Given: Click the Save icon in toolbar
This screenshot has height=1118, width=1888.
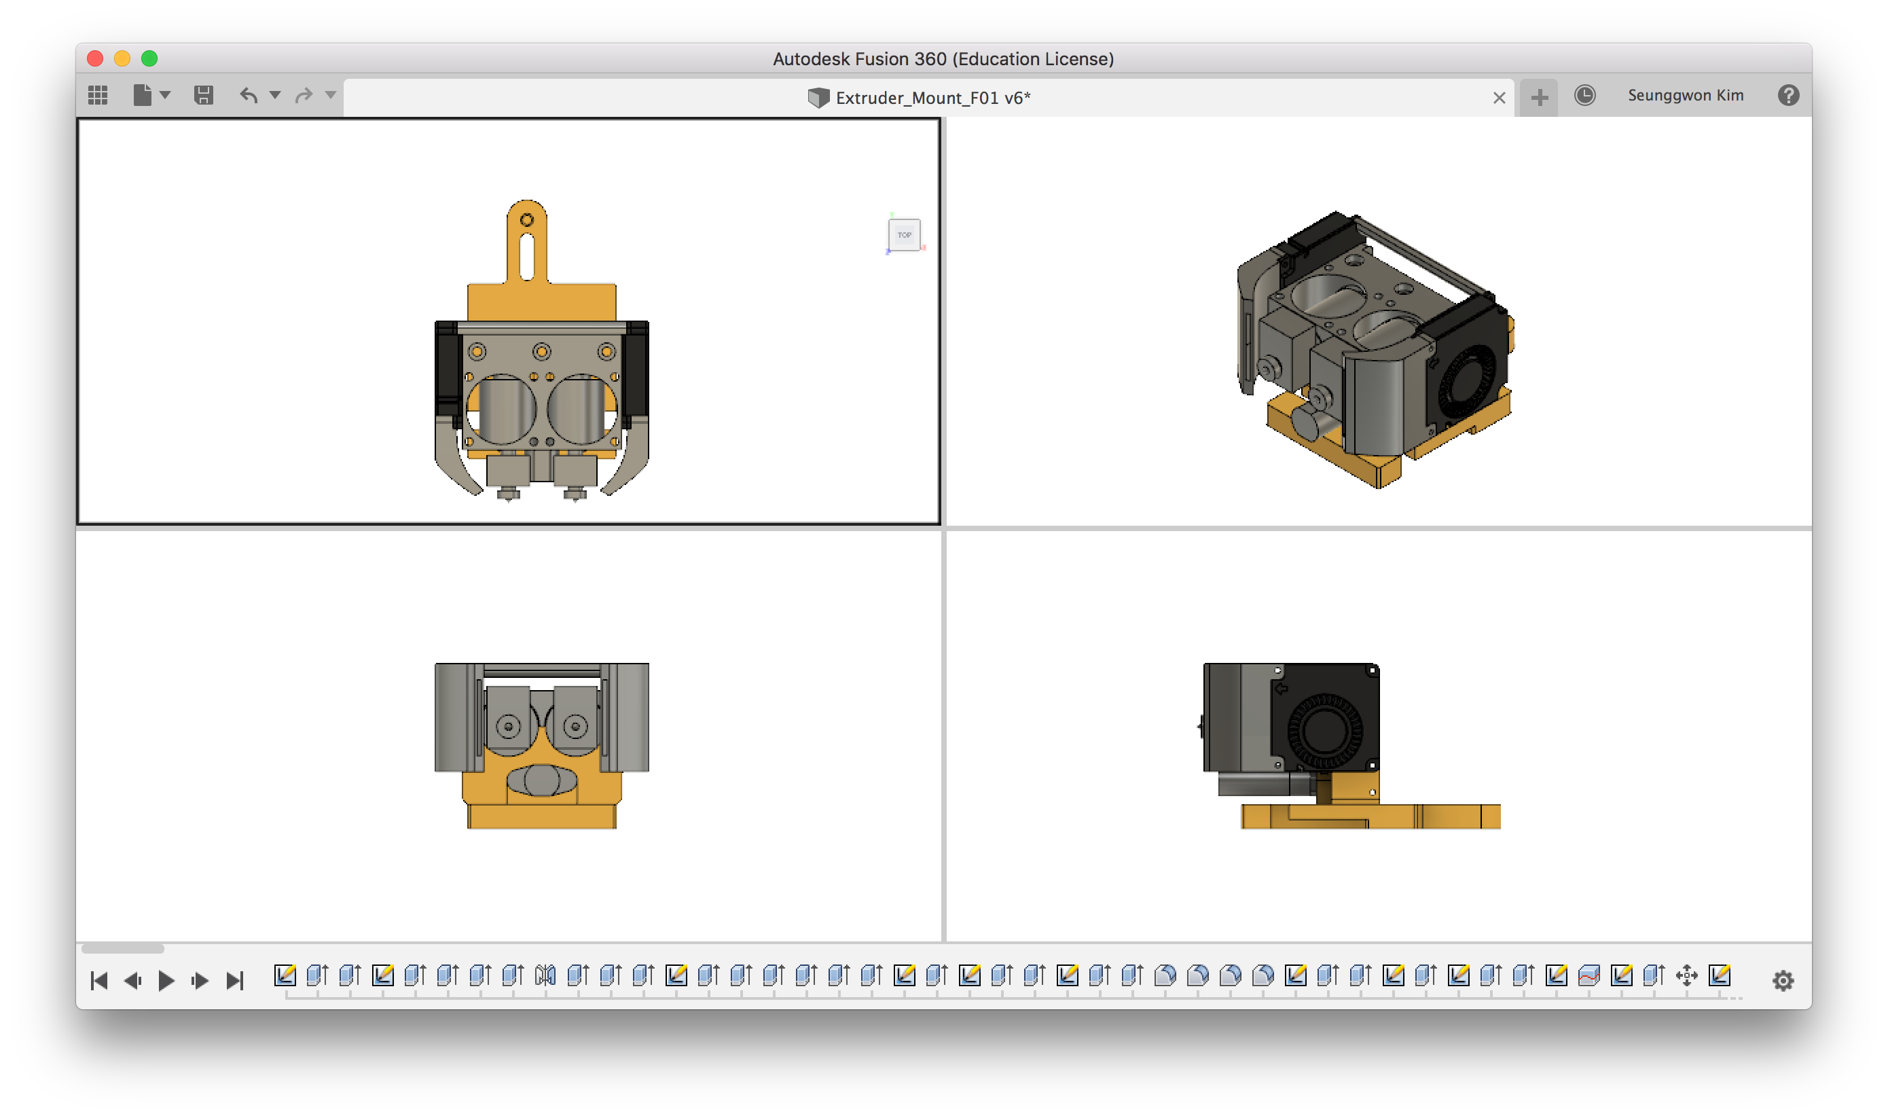Looking at the screenshot, I should pos(203,95).
